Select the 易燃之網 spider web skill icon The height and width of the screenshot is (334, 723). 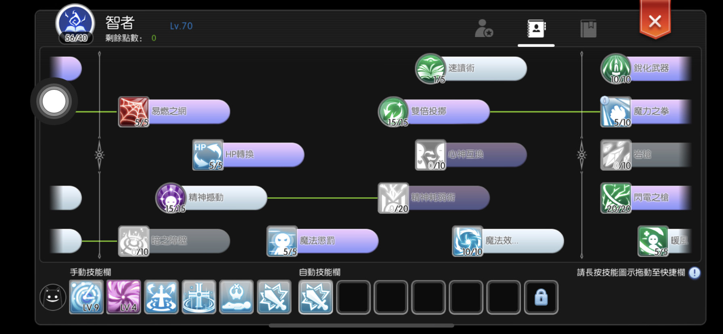point(134,112)
